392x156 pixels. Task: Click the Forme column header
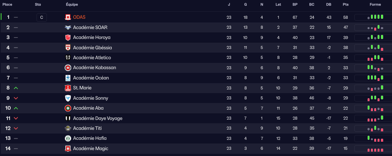(x=375, y=4)
